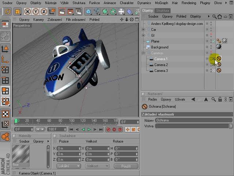Image resolution: width=234 pixels, height=176 pixels.
Task: Select the texture axis mode icon
Action: (5, 124)
